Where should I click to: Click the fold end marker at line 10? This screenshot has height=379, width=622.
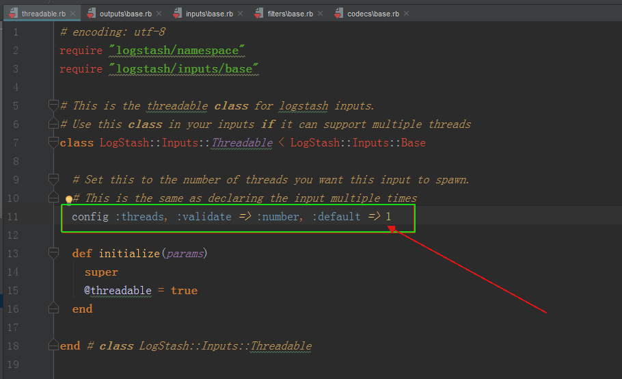pos(53,197)
